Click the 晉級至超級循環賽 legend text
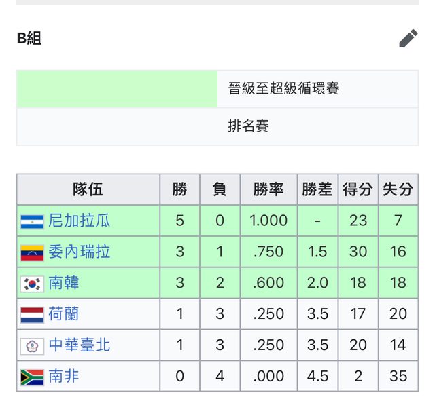The image size is (435, 401). (283, 89)
